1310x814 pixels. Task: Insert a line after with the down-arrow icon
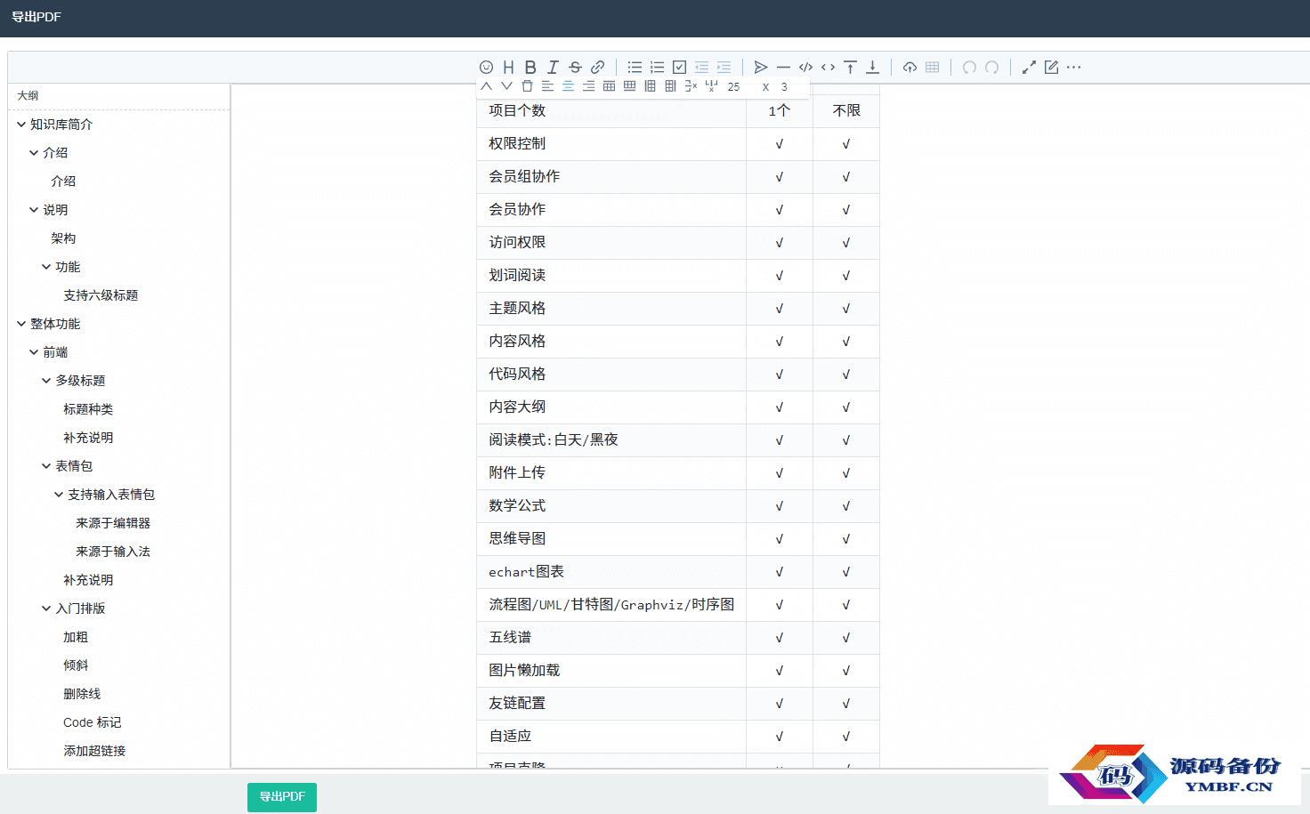pyautogui.click(x=872, y=68)
